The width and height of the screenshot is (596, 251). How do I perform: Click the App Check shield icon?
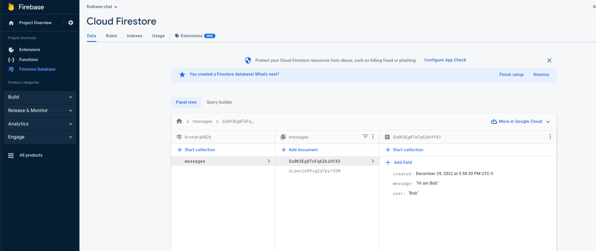coord(248,60)
